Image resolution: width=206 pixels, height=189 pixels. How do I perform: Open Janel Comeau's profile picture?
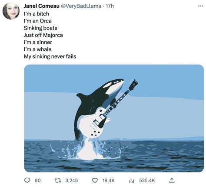[x=11, y=11]
